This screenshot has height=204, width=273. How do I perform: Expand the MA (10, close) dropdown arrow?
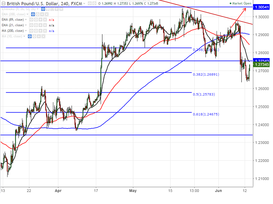(x=24, y=36)
